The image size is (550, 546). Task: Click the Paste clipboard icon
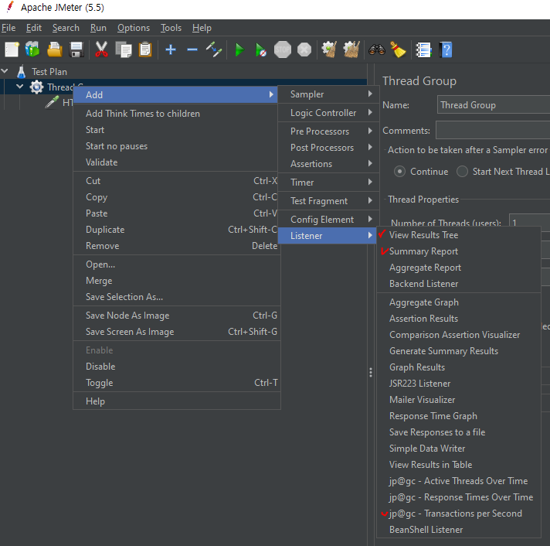pyautogui.click(x=145, y=49)
